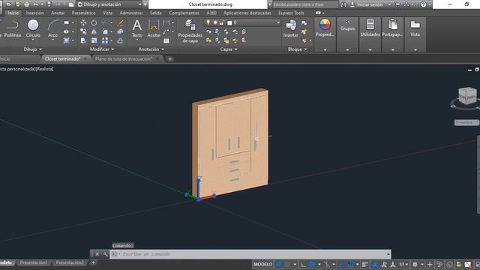Switch to the Presentación2 layout

point(70,262)
